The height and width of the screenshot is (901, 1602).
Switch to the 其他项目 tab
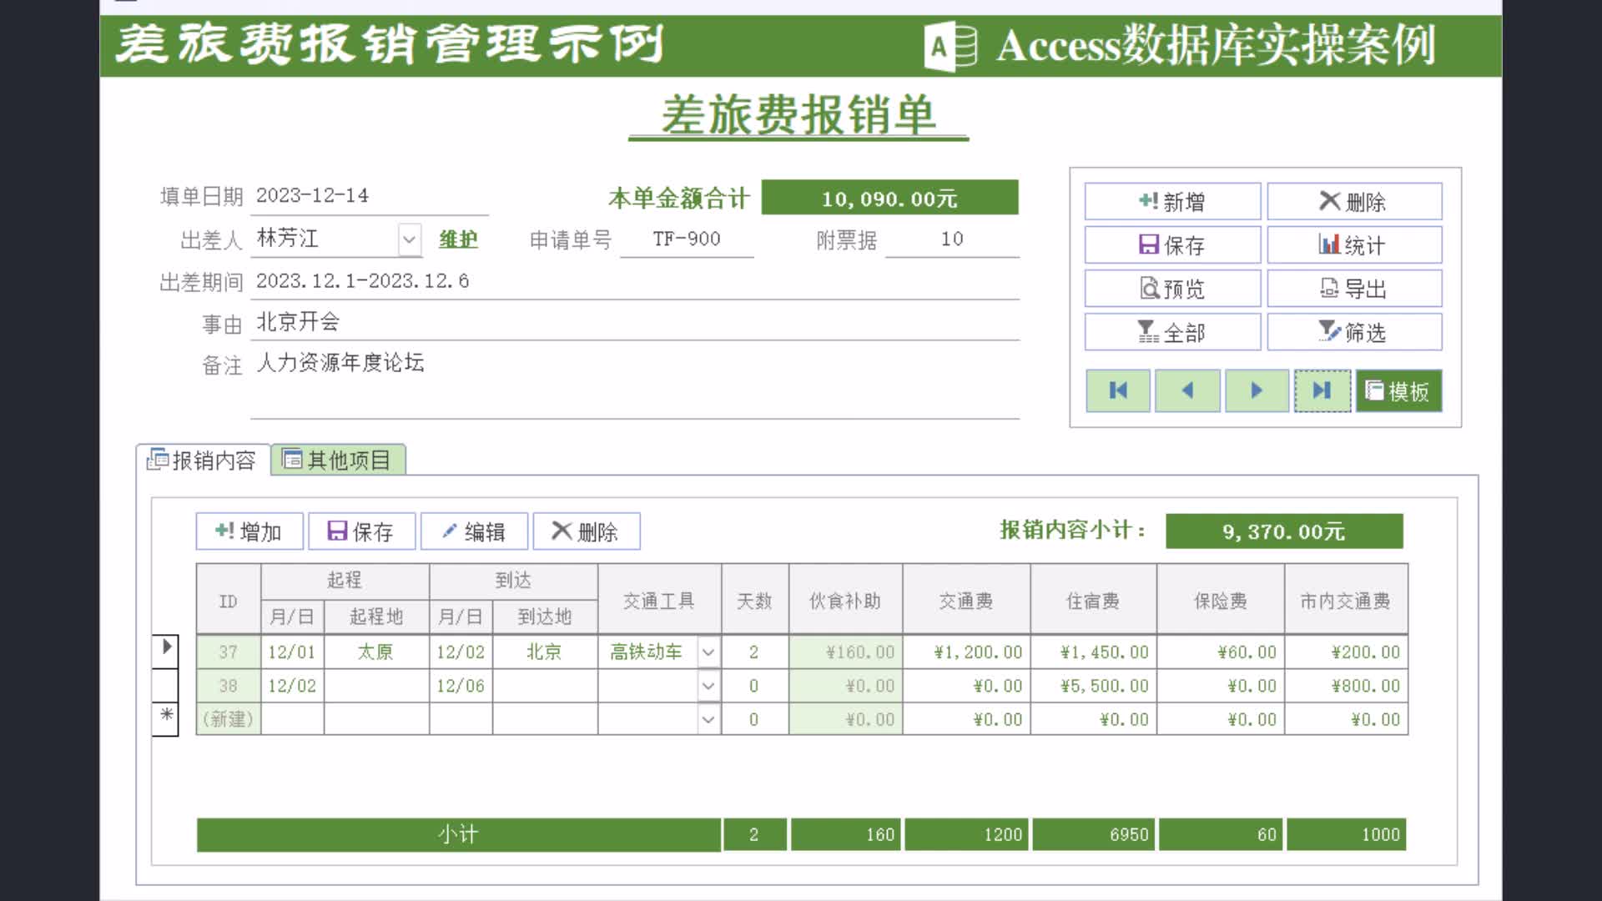(x=338, y=461)
